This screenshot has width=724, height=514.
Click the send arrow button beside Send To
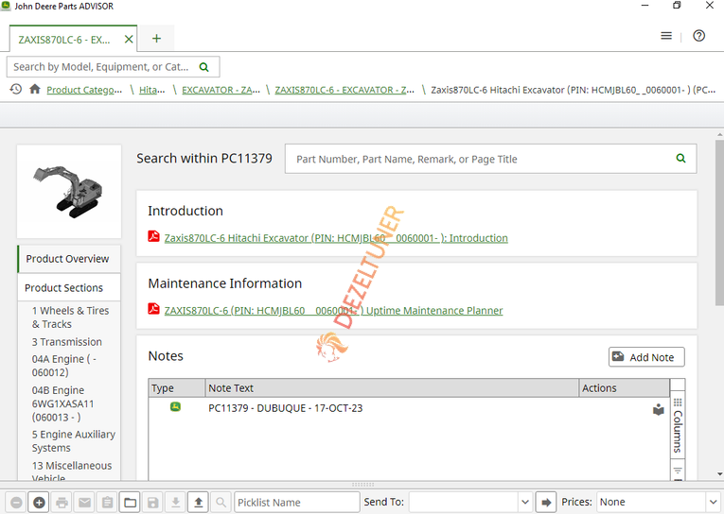click(546, 502)
